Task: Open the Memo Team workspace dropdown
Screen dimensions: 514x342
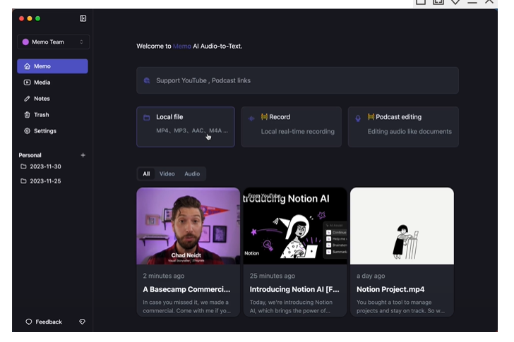Action: (53, 42)
